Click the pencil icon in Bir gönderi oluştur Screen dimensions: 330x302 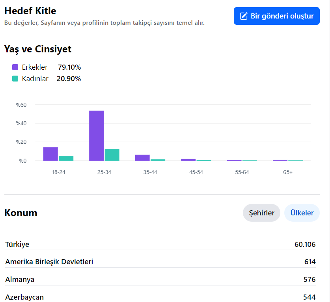pos(244,16)
